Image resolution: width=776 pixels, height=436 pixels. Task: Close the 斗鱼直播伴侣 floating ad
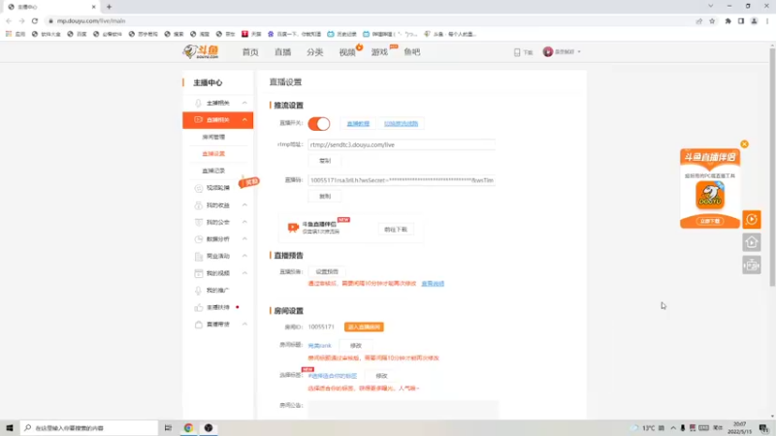coord(744,144)
